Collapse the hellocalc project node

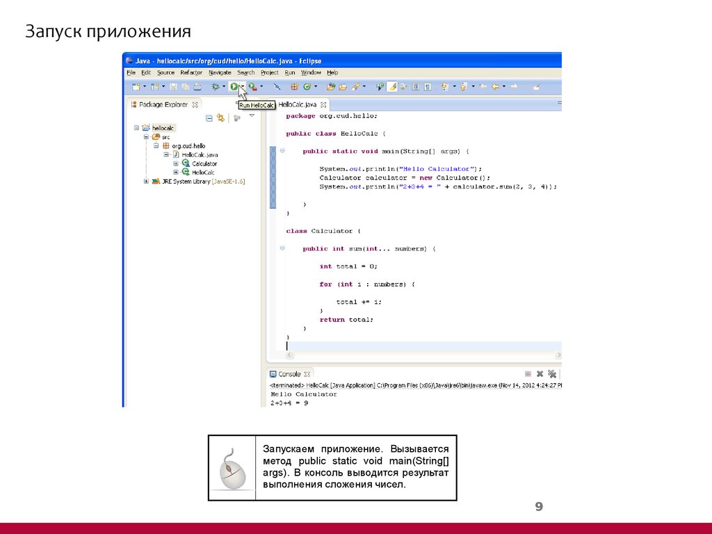coord(136,128)
